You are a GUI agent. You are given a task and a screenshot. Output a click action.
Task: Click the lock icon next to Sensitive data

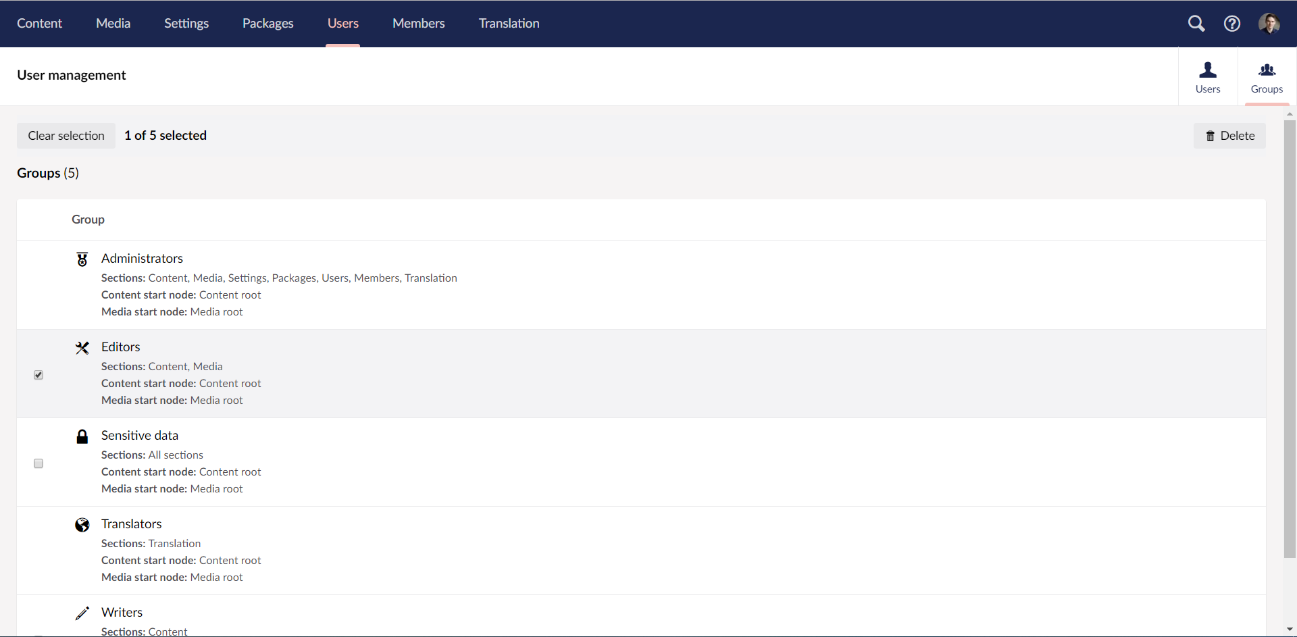tap(82, 436)
